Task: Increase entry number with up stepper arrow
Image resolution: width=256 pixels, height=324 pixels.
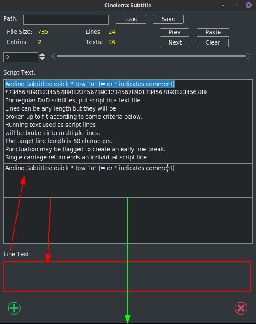Action: click(42, 55)
